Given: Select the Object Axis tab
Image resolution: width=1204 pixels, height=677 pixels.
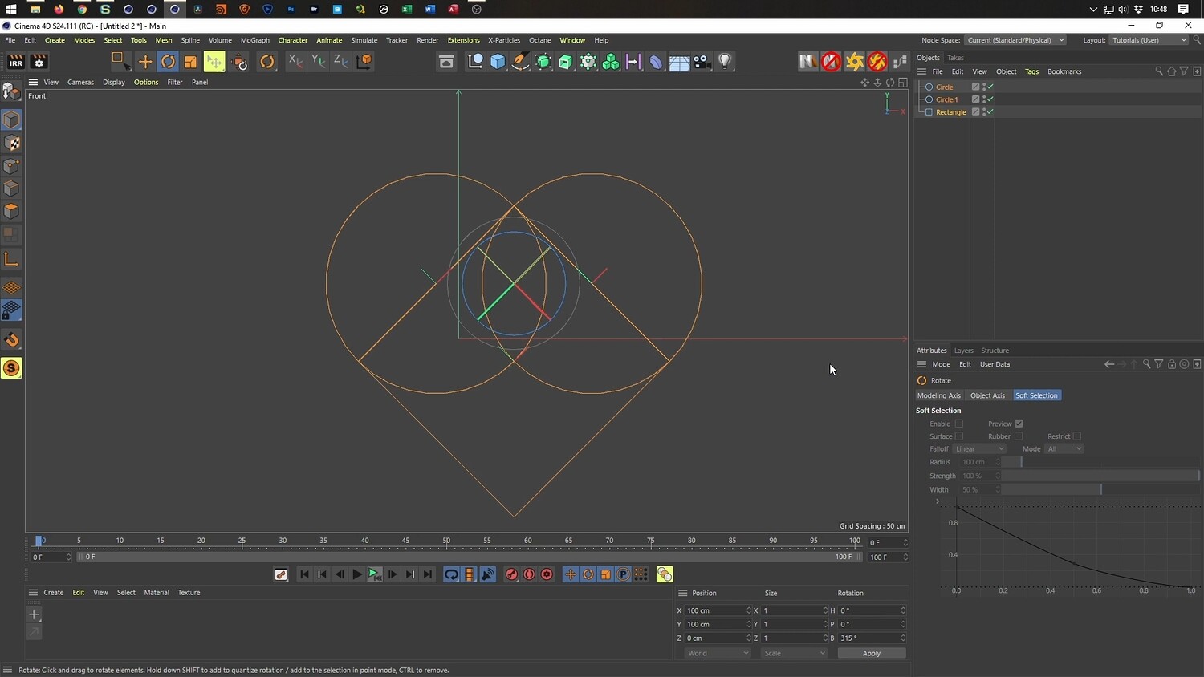Looking at the screenshot, I should [987, 395].
